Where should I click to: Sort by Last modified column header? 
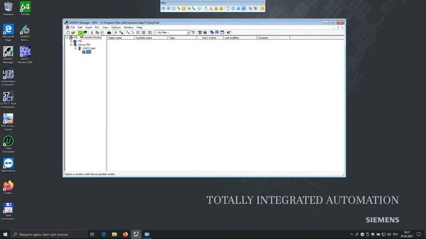(240, 38)
